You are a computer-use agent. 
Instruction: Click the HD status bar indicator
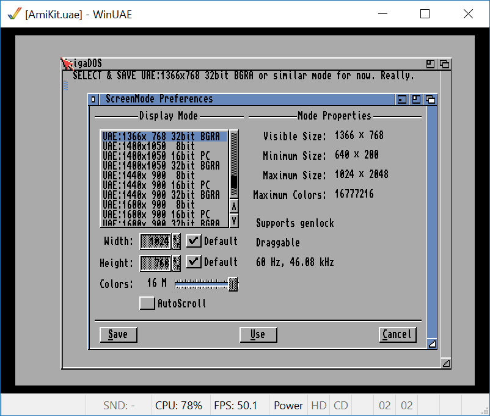[319, 406]
